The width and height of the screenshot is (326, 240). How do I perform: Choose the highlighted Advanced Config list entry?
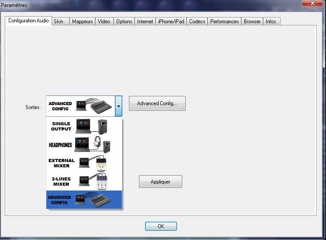(84, 200)
